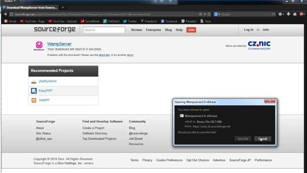Open EasyPHP recommended project link

pos(46,91)
